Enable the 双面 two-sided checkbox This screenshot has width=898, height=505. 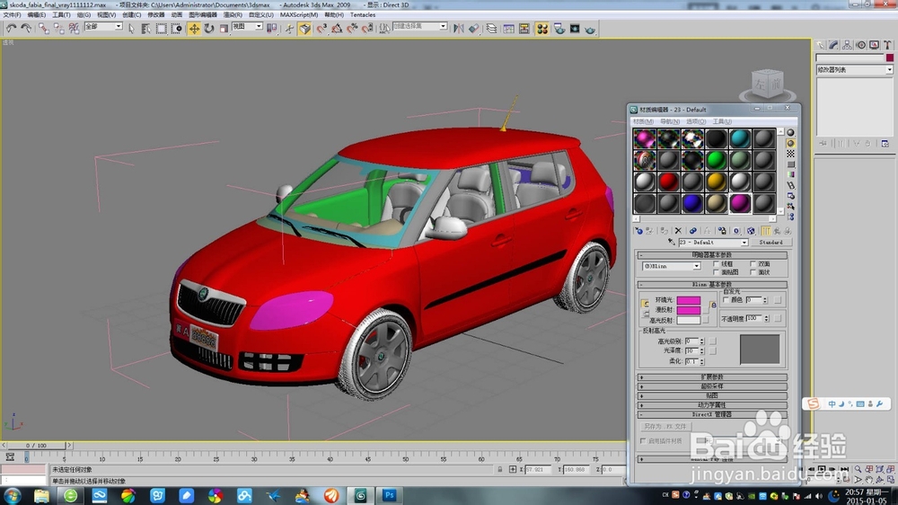(753, 264)
